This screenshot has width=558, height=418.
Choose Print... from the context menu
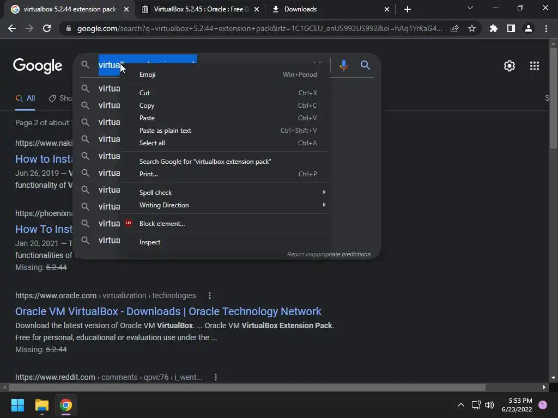tap(226, 174)
